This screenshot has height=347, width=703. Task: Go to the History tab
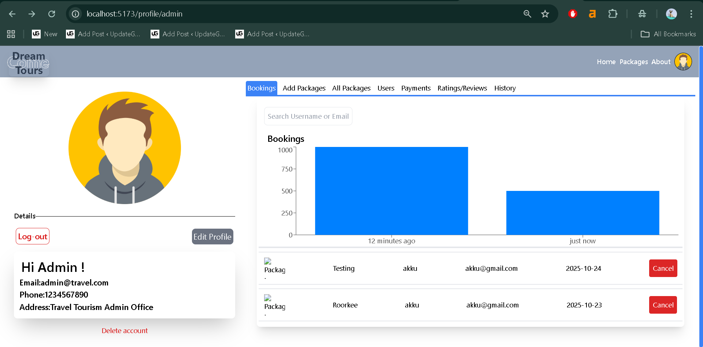coord(504,88)
